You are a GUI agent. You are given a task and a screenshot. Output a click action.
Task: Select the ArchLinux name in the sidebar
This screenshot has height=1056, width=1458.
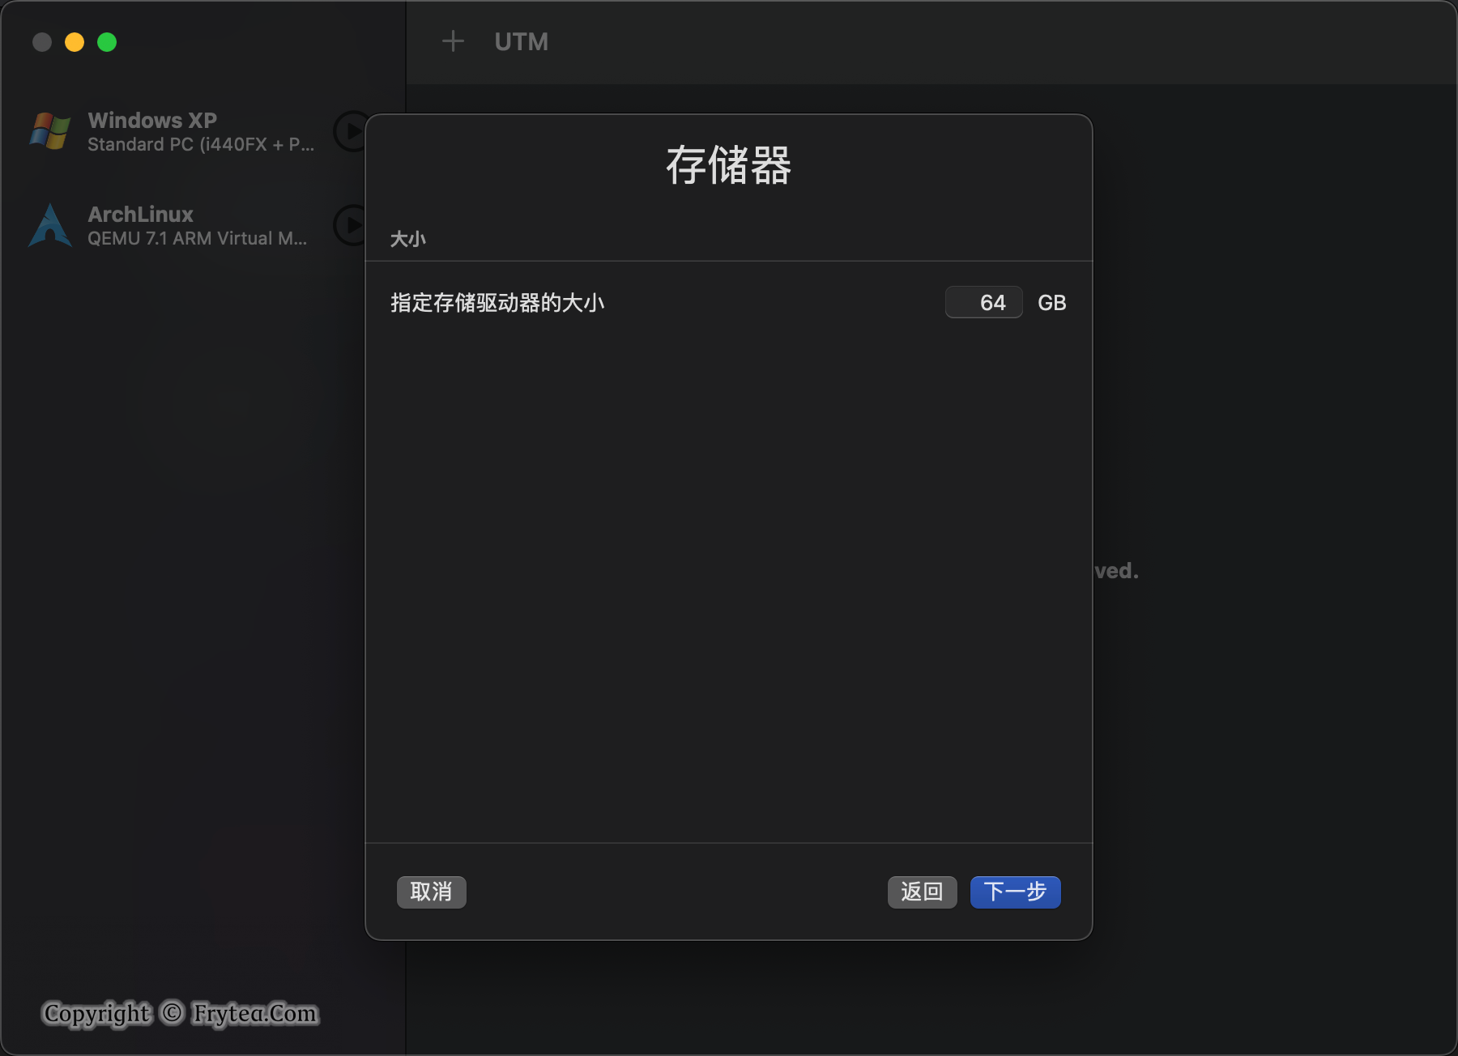(140, 215)
